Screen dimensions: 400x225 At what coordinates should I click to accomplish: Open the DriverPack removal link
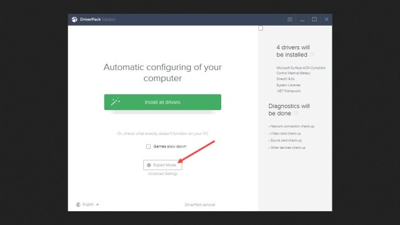coord(200,204)
